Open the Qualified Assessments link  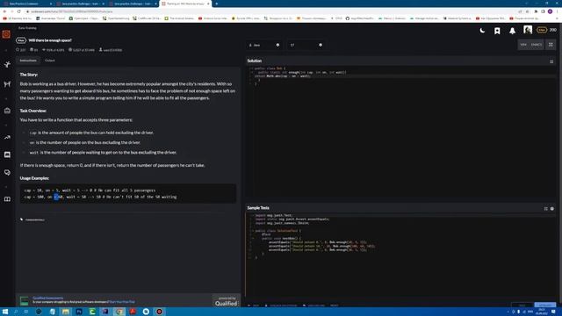[x=47, y=298]
